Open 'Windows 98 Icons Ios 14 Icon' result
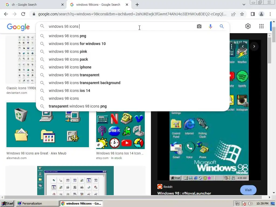 tap(120, 153)
